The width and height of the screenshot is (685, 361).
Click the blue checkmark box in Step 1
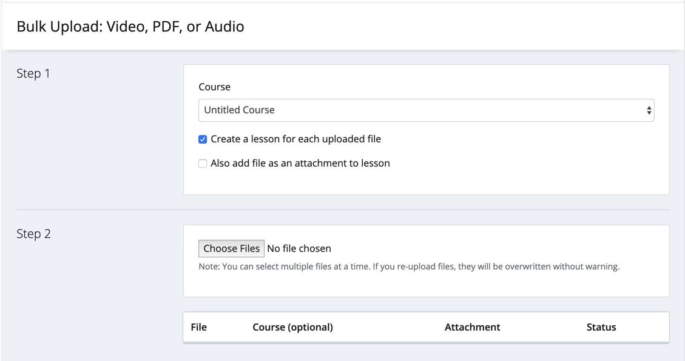click(x=203, y=139)
